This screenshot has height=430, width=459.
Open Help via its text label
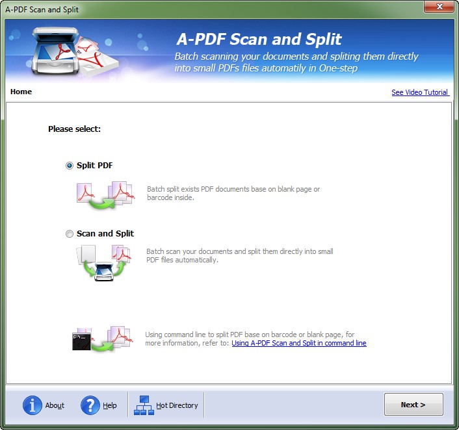coord(110,405)
